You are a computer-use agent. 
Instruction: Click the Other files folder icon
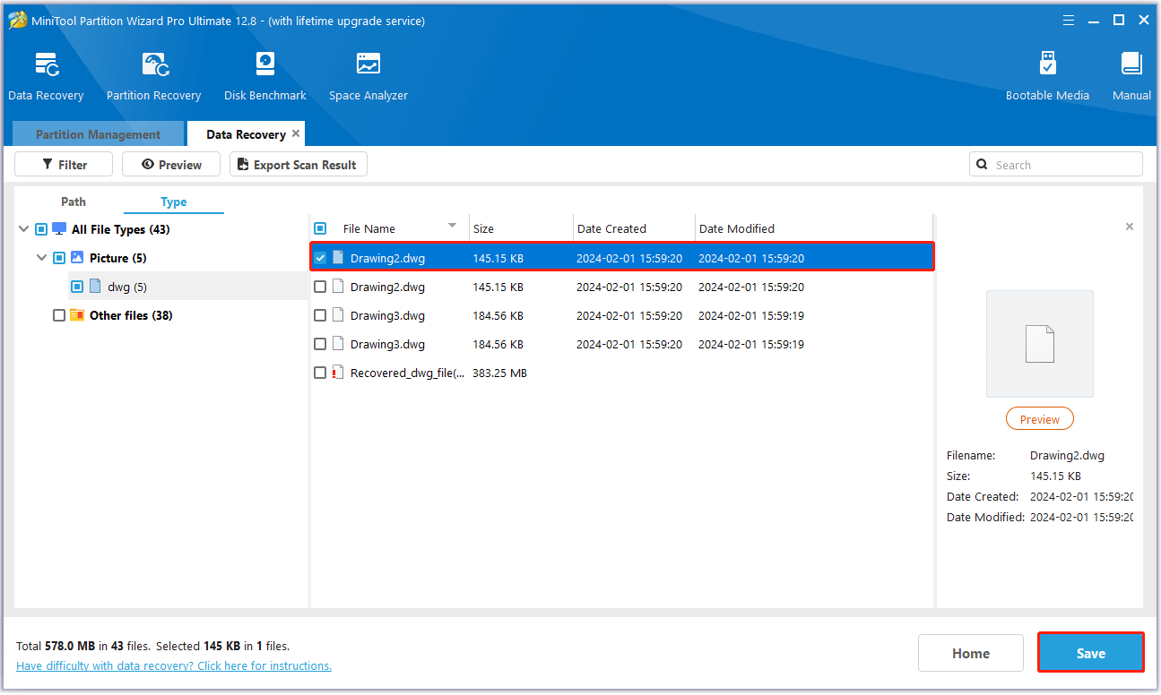77,315
